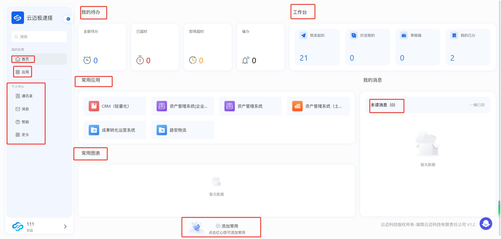
Task: Expand the 111 user account chevron
Action: pyautogui.click(x=65, y=227)
